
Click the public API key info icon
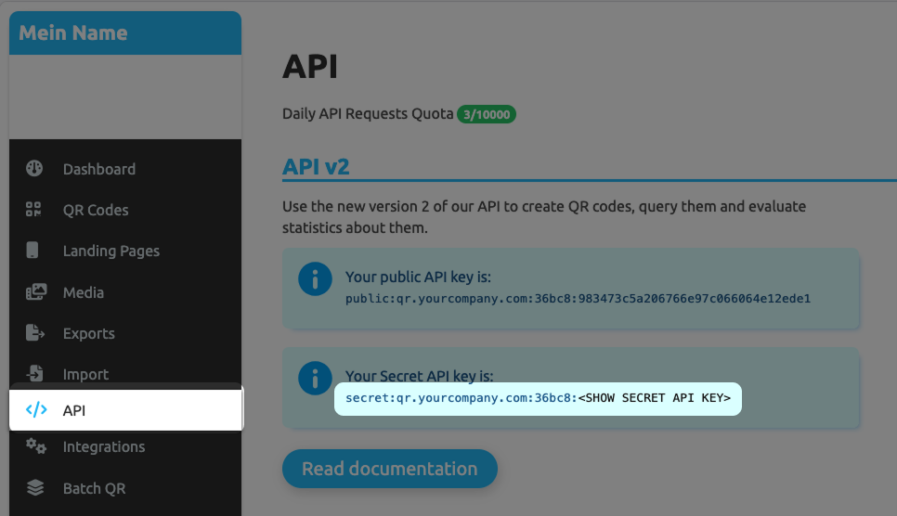pos(315,279)
